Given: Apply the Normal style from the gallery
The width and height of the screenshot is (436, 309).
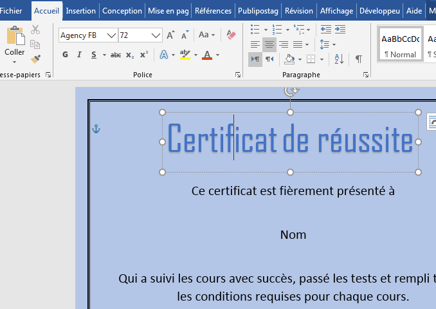Looking at the screenshot, I should click(x=400, y=44).
